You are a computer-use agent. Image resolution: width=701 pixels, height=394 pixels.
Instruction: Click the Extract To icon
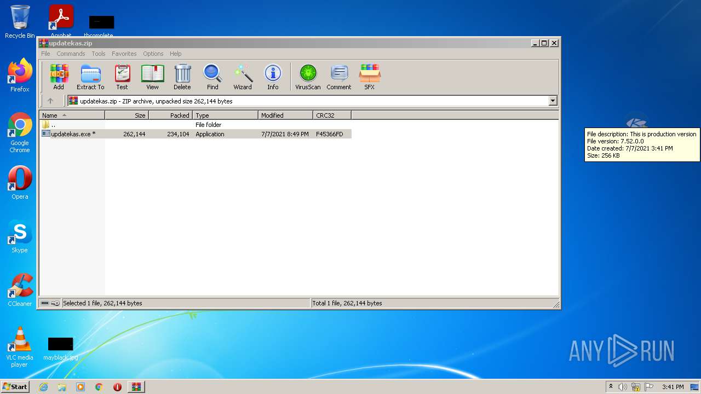tap(90, 77)
